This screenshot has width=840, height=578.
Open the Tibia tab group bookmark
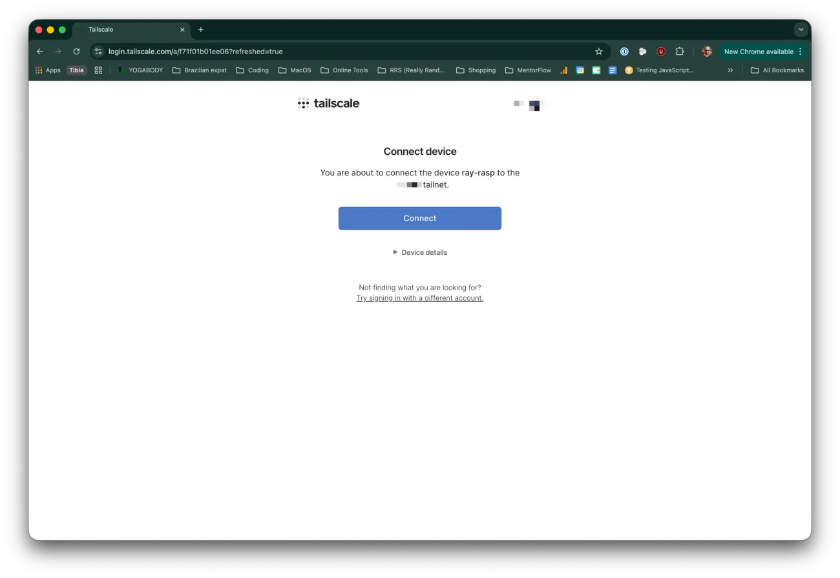[x=77, y=70]
